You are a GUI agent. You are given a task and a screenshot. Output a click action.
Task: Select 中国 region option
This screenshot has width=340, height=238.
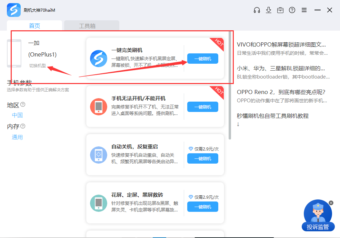[x=17, y=115]
